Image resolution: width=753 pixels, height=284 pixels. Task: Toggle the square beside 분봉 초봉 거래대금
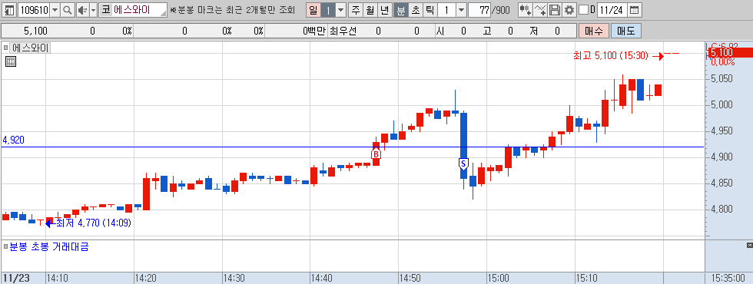click(x=6, y=247)
